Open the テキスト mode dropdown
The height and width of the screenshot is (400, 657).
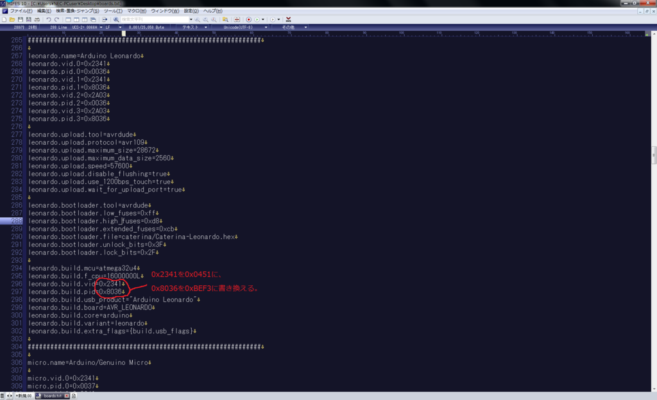(206, 27)
